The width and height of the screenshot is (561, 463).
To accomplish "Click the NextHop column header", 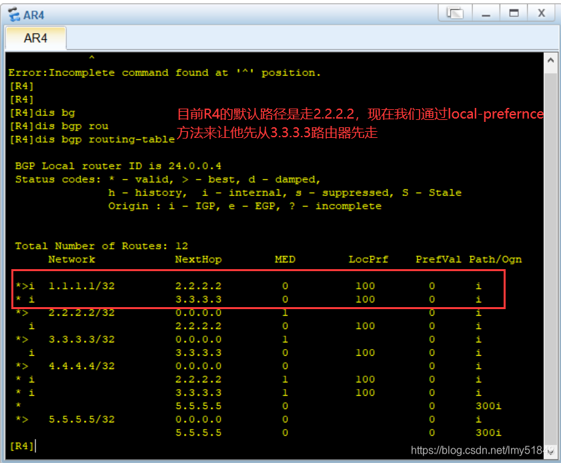I will pyautogui.click(x=198, y=259).
